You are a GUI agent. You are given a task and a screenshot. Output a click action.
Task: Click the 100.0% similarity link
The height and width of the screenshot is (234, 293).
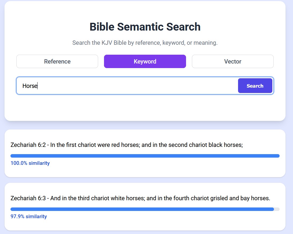point(30,163)
